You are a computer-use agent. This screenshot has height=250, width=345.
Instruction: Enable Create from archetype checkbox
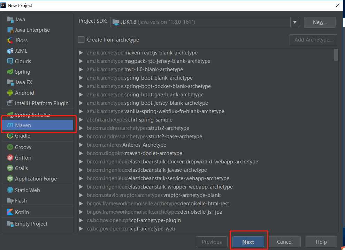81,40
